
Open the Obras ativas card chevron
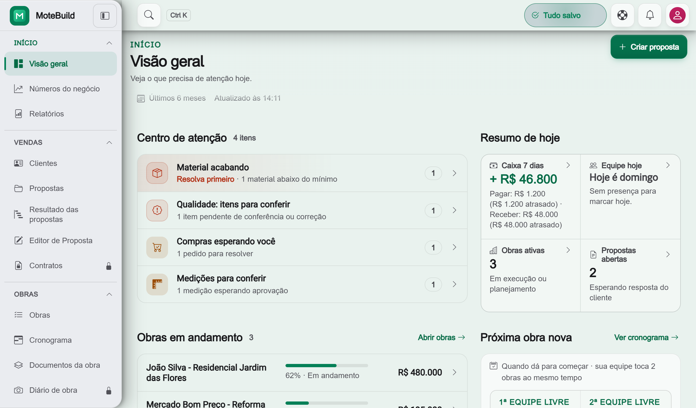coord(568,250)
